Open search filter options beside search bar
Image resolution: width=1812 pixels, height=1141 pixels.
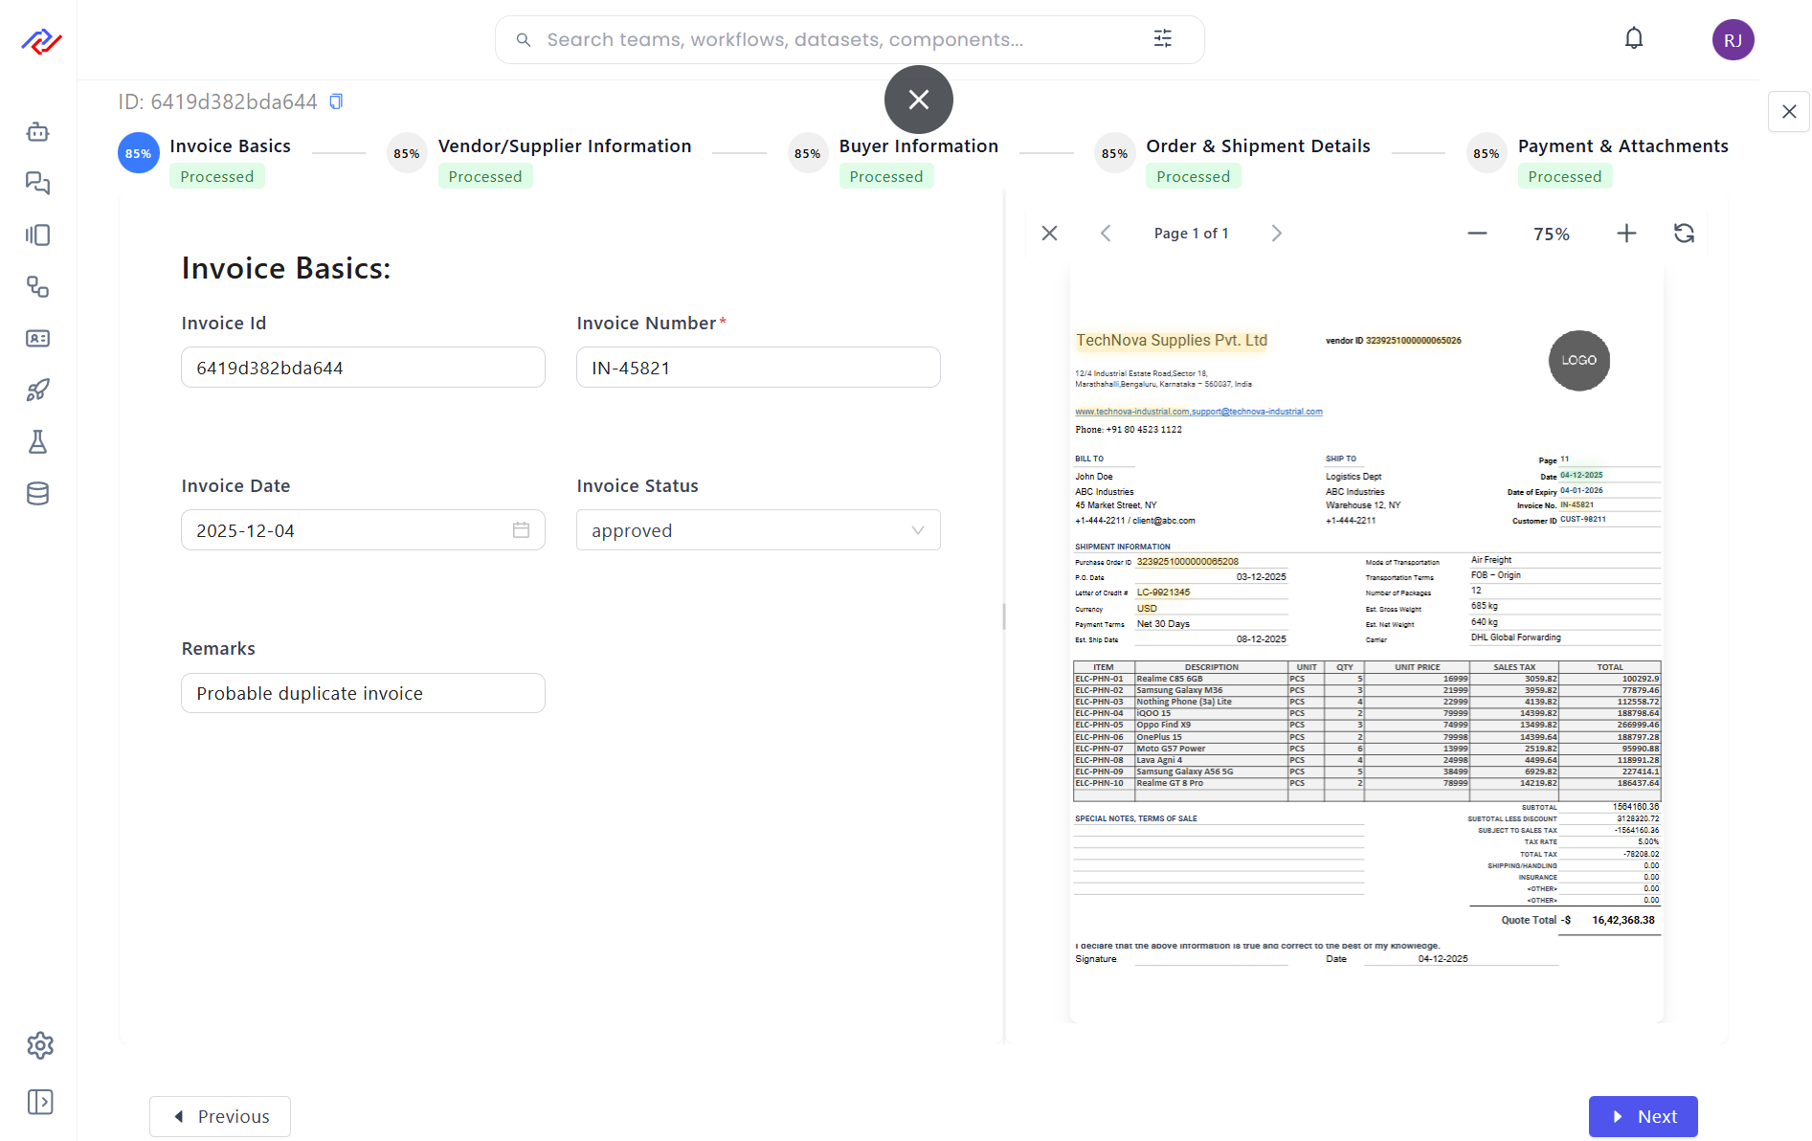1163,38
